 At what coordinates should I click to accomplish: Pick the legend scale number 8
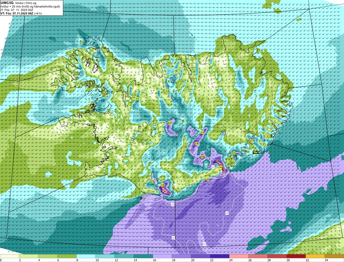(x=77, y=260)
